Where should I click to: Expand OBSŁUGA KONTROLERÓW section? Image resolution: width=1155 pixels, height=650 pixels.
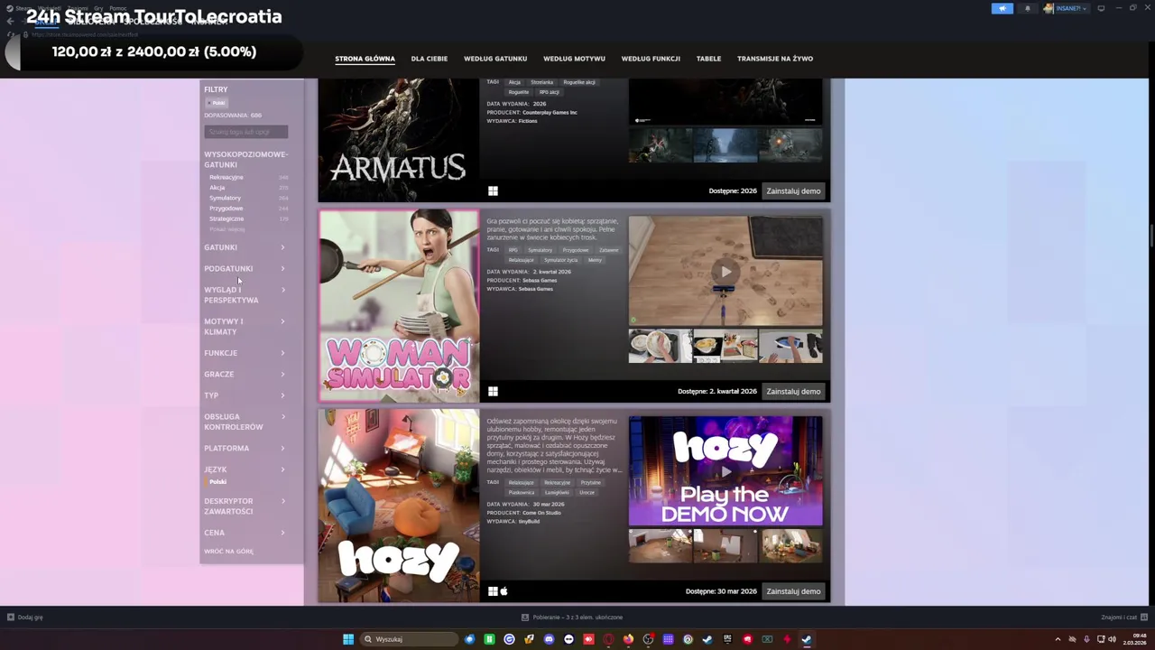pos(245,422)
